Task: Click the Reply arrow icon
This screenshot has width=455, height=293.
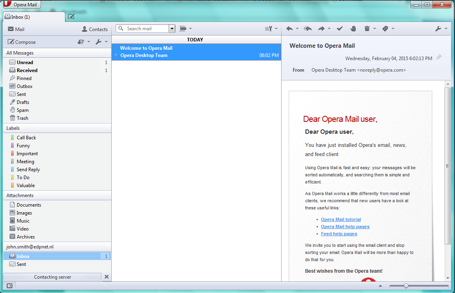Action: click(x=289, y=29)
